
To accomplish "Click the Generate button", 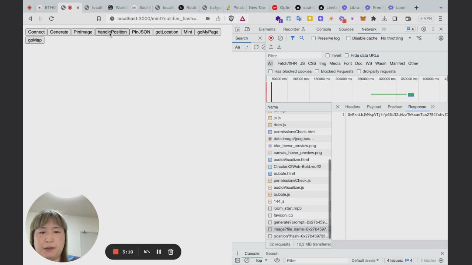I will [59, 32].
